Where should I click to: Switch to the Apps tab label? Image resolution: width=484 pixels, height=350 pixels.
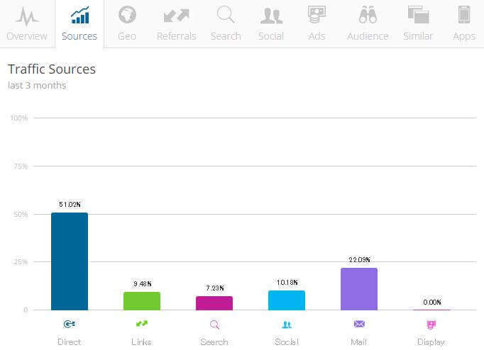464,36
